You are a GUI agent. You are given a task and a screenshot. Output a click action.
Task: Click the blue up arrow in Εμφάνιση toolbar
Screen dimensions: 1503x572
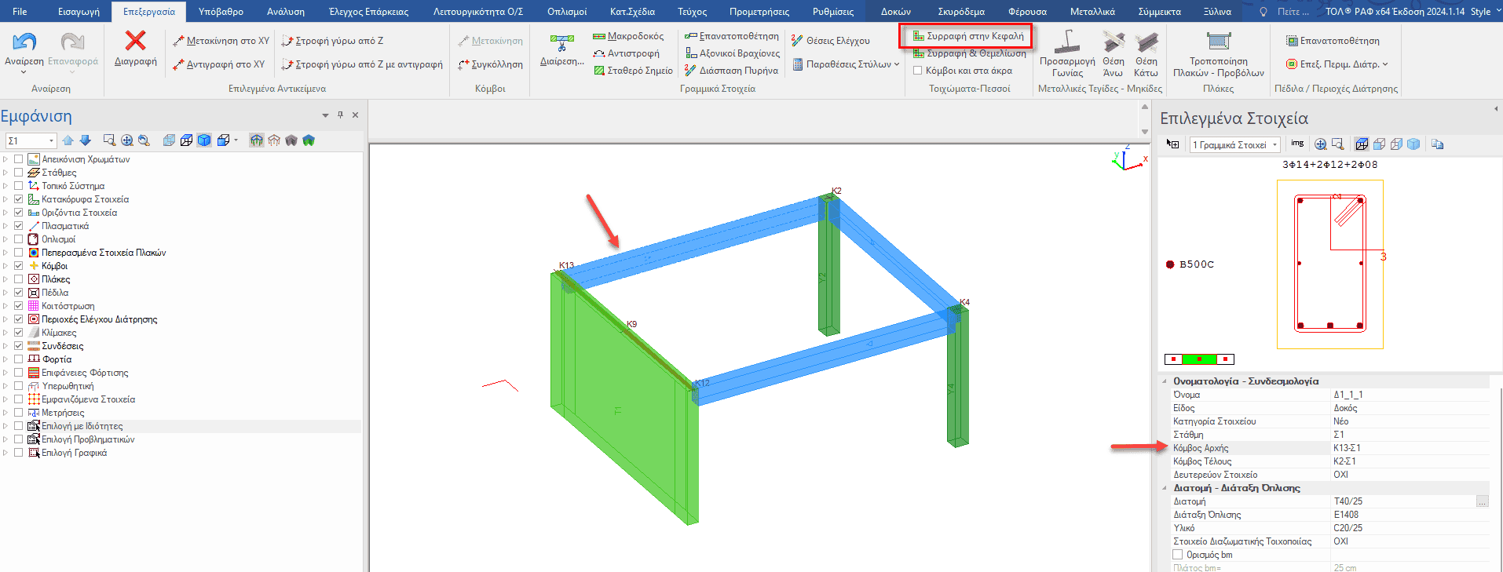tap(68, 140)
